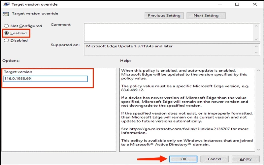Click the '83.0.499.12.' example version text
The height and width of the screenshot is (165, 264).
pos(133,90)
